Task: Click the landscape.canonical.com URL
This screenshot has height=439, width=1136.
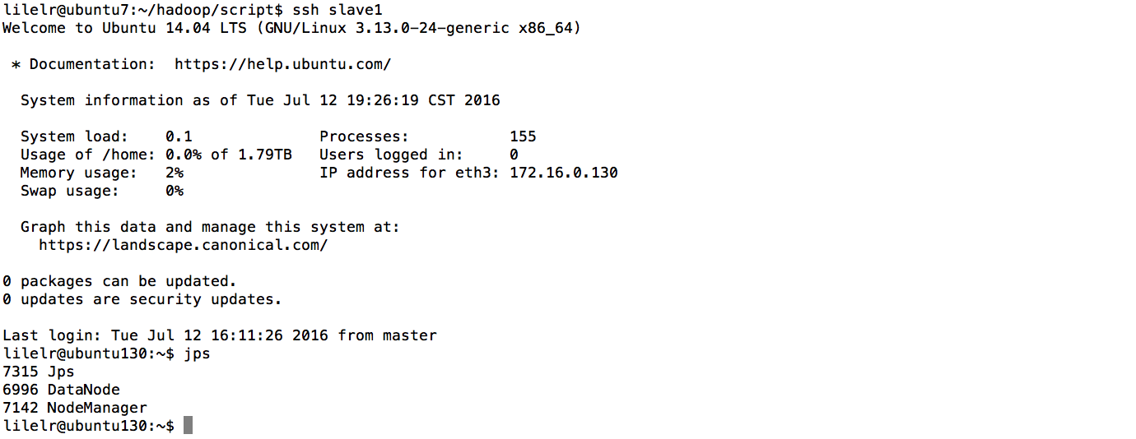Action: 183,245
